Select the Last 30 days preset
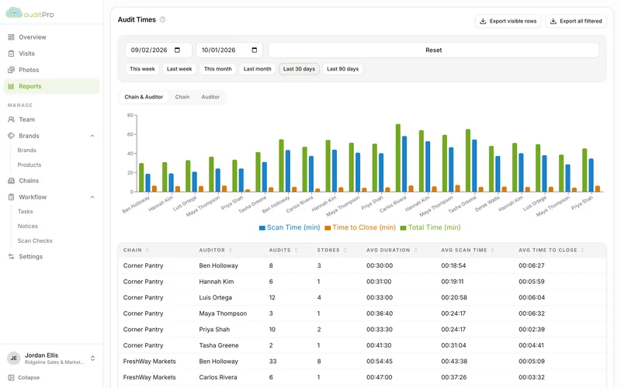 coord(299,69)
